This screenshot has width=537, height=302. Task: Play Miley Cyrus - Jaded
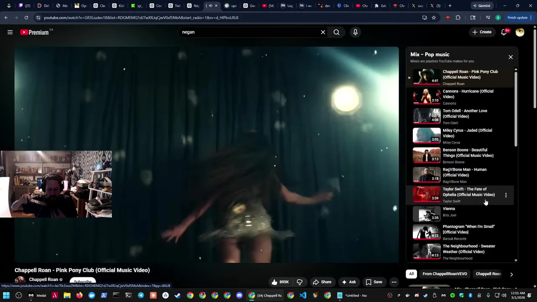[459, 136]
